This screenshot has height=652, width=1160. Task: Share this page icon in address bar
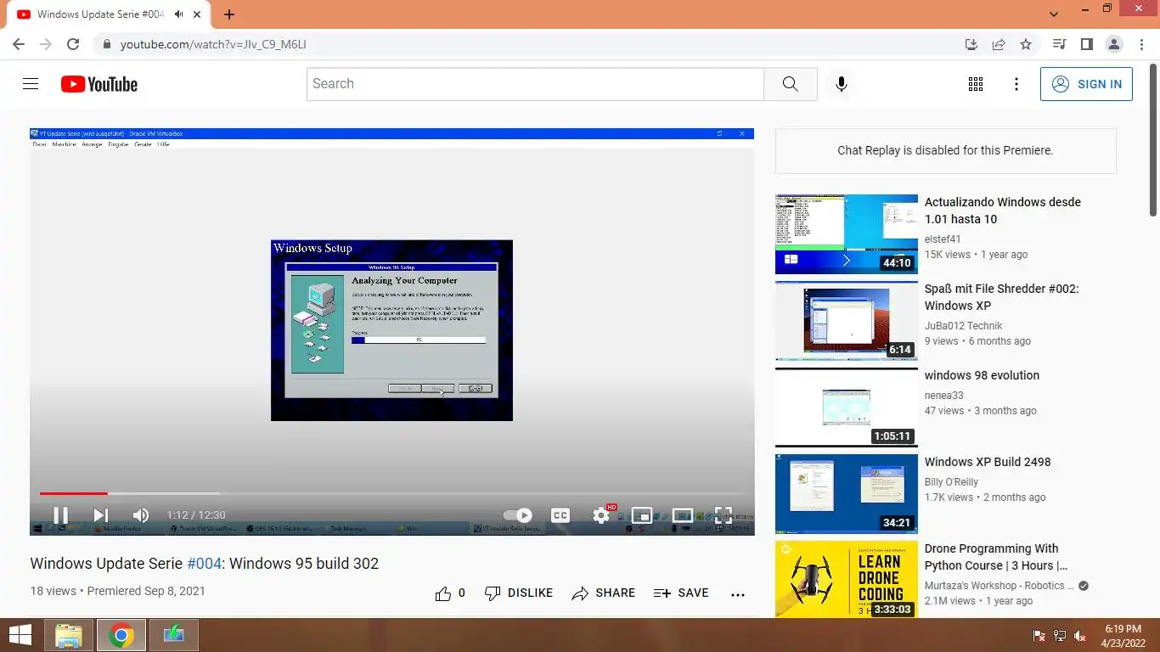click(999, 44)
